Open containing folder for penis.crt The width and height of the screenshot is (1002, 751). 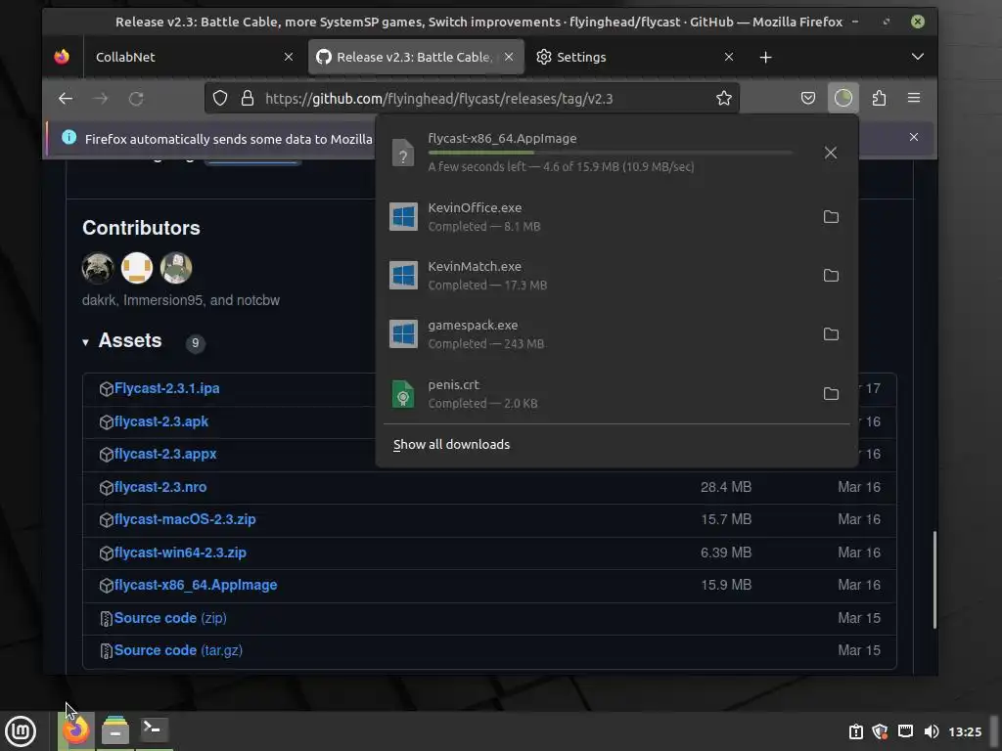point(831,394)
